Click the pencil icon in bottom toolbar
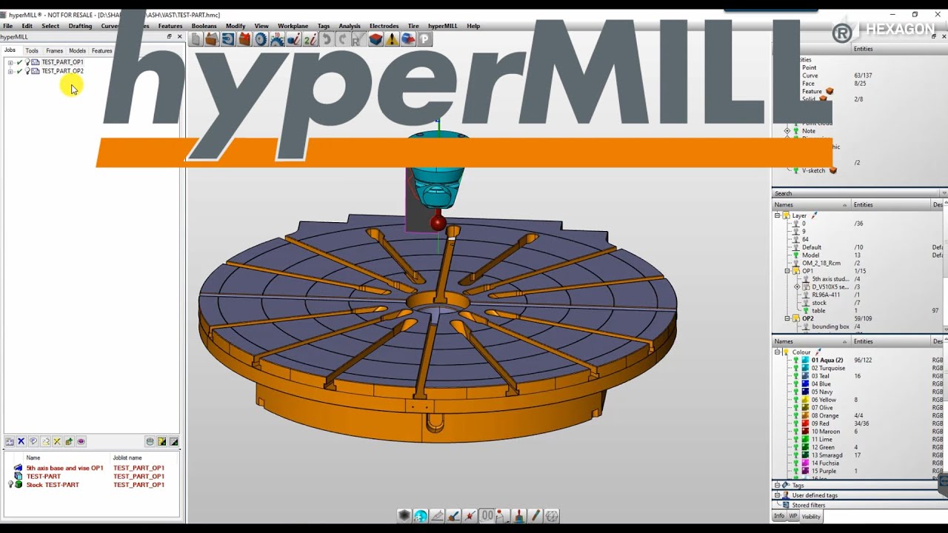Viewport: 948px width, 533px height. pos(535,515)
